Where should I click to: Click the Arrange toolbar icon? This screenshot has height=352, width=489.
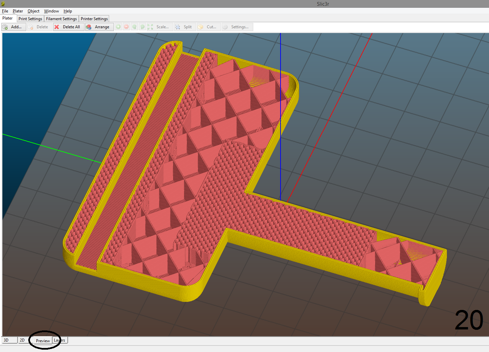click(x=99, y=27)
